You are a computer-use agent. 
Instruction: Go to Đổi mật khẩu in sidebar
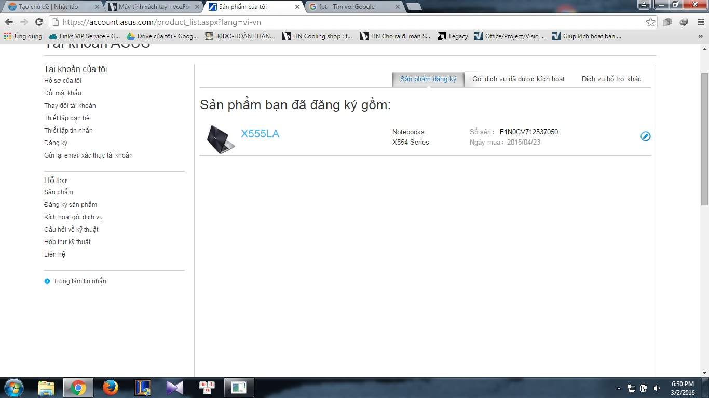pyautogui.click(x=63, y=93)
